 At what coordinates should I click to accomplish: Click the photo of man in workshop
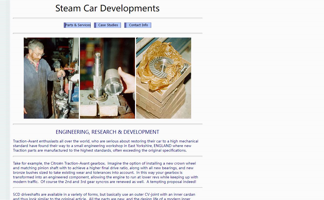51,78
